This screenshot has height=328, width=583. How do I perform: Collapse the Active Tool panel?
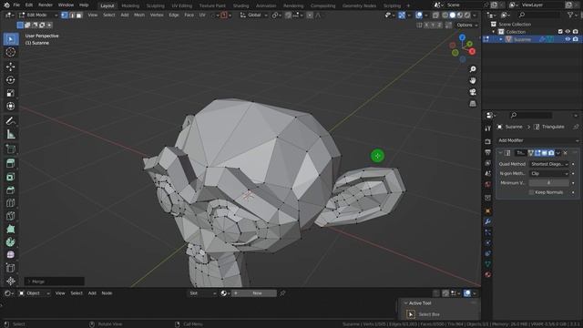click(x=406, y=303)
